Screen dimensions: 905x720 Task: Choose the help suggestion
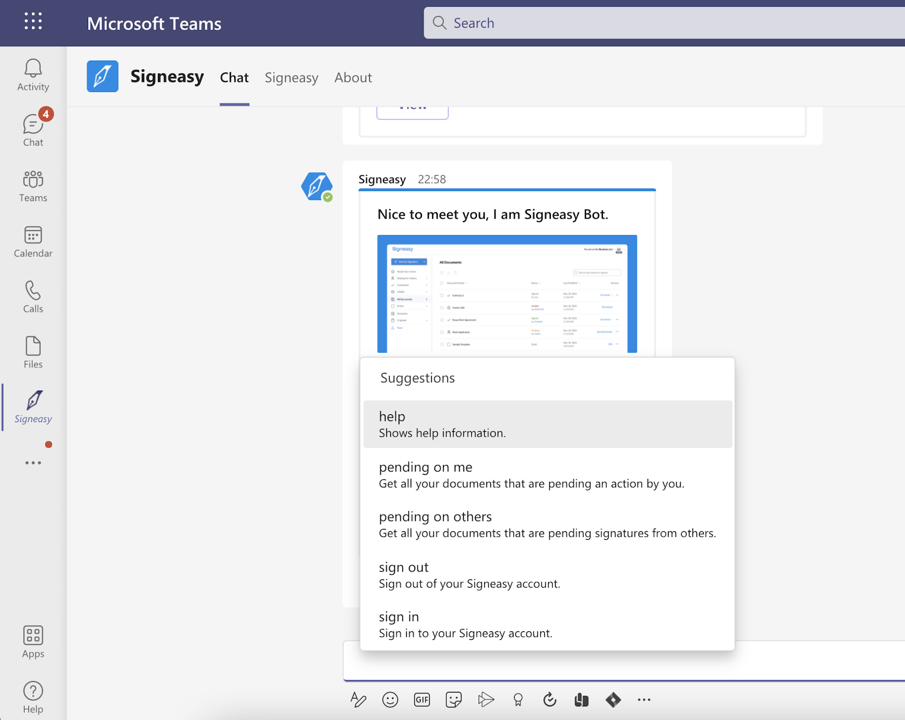click(548, 424)
